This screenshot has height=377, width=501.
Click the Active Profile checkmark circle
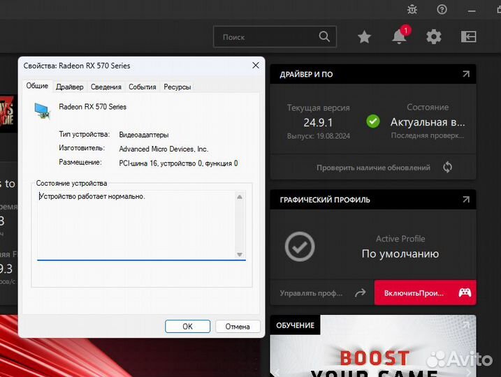pos(300,246)
